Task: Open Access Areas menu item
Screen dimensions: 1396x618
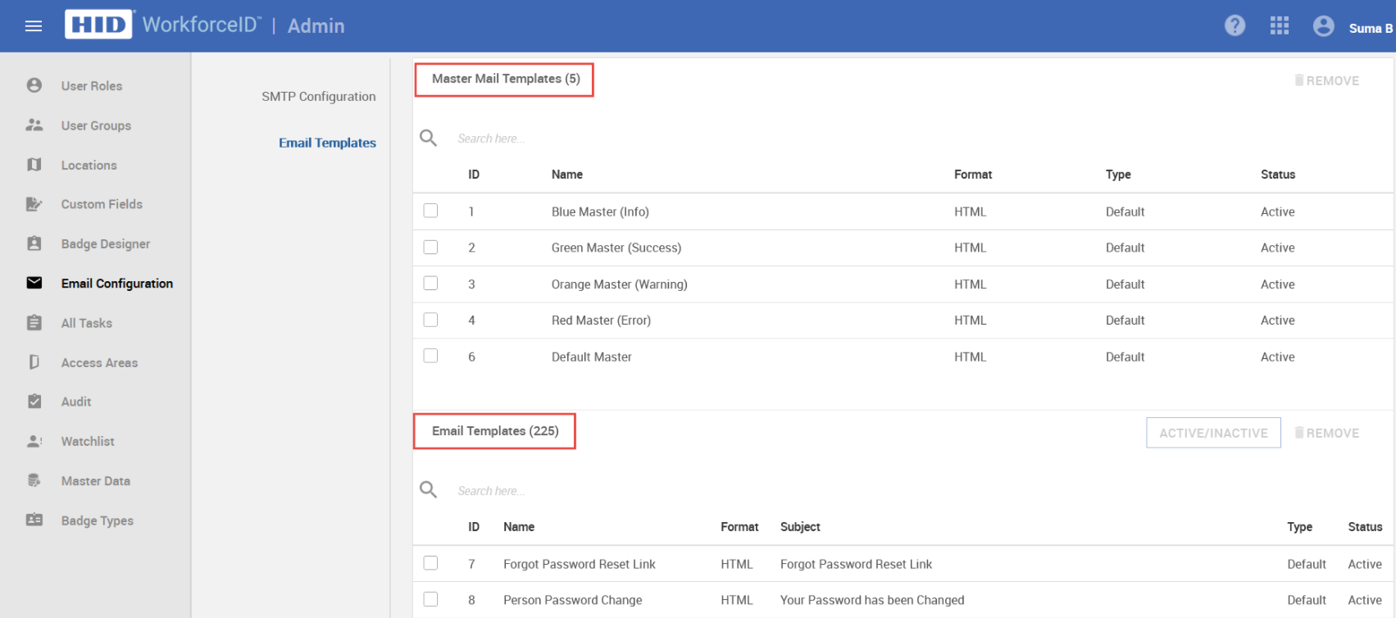Action: (x=99, y=362)
